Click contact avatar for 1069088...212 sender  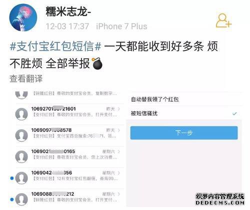tap(21, 199)
